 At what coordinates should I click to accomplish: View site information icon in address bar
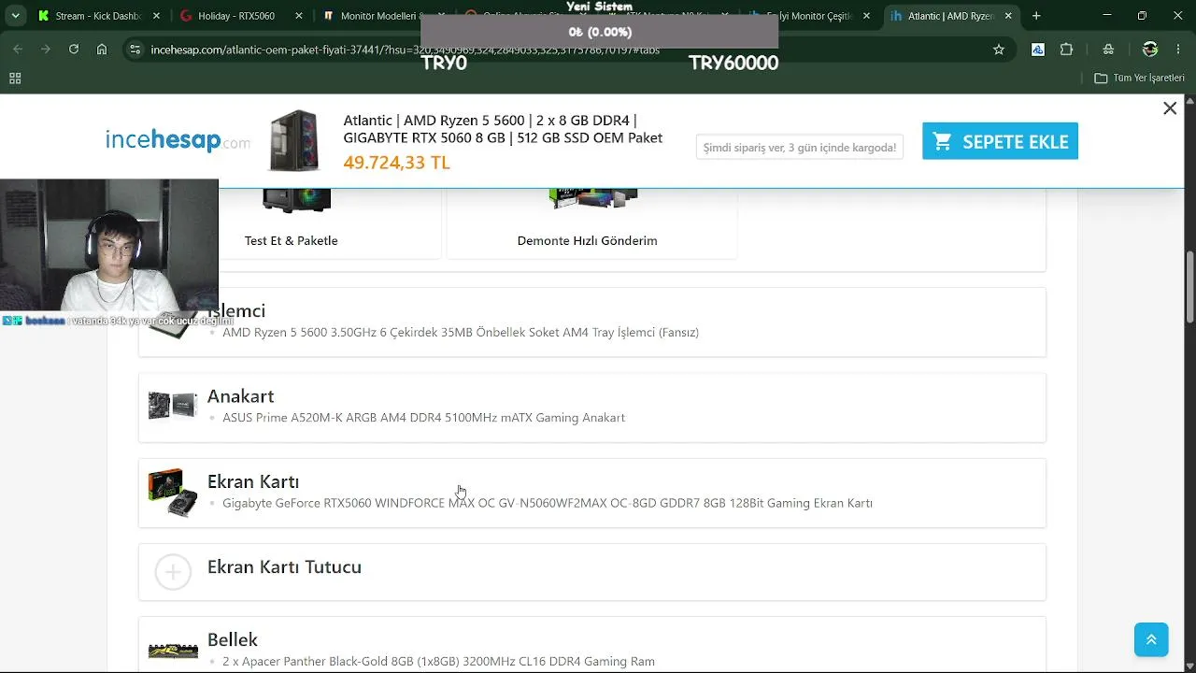[x=135, y=50]
